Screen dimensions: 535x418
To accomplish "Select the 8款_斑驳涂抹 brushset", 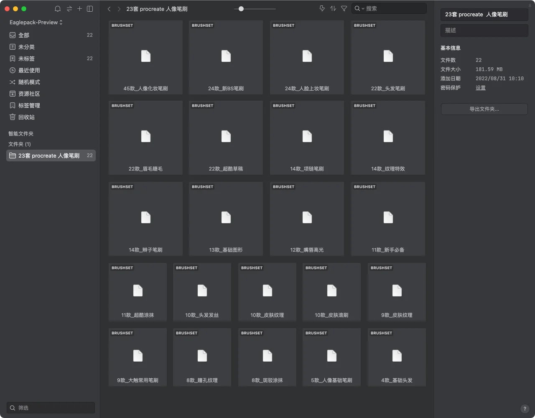I will [x=267, y=357].
